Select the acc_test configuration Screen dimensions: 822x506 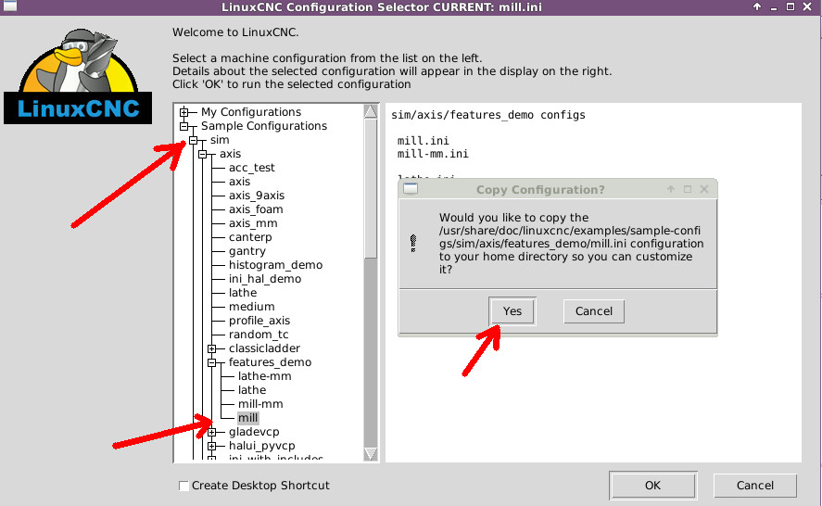click(252, 168)
